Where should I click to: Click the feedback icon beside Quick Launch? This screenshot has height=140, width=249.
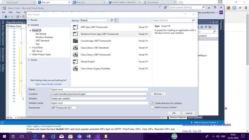(165, 7)
